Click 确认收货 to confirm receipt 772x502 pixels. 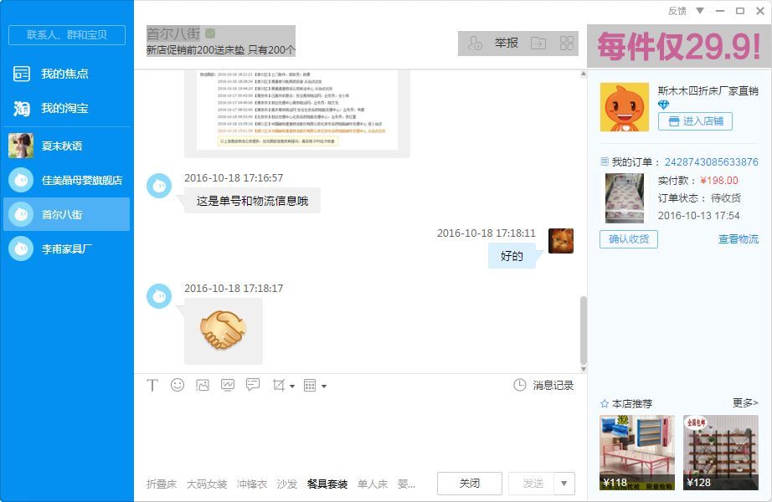point(629,239)
